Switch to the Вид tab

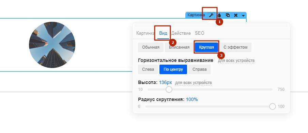pyautogui.click(x=163, y=33)
